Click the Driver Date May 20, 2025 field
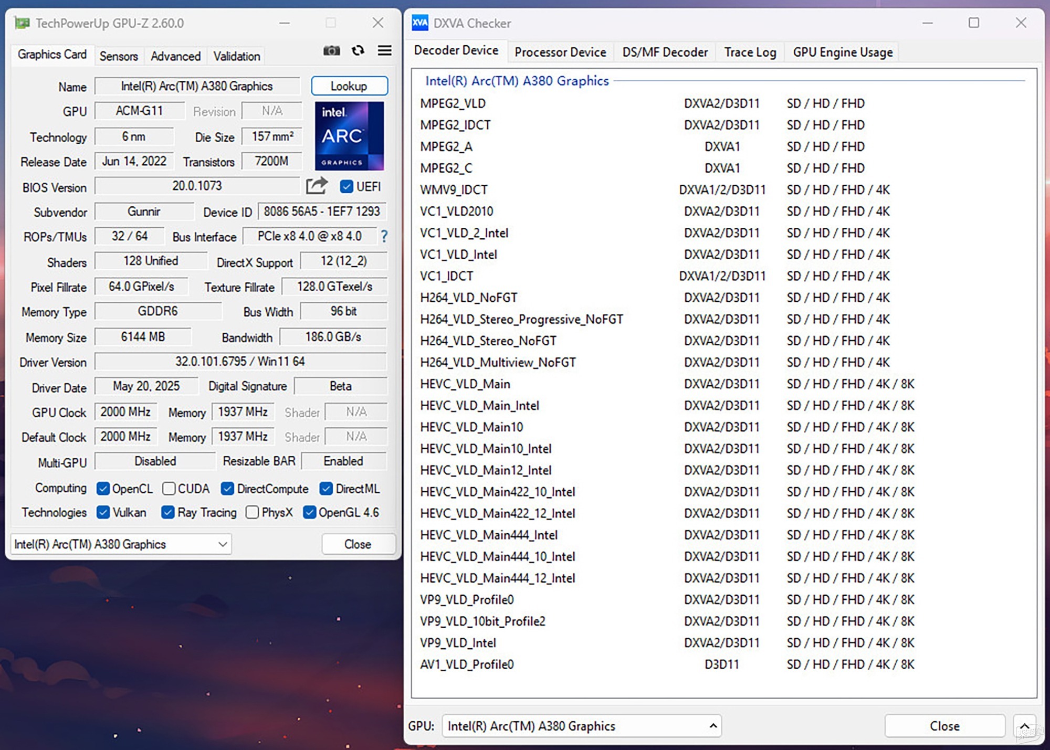1050x750 pixels. (x=146, y=386)
